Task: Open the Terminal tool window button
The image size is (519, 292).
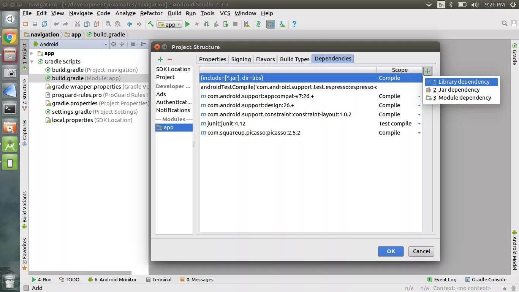Action: pos(159,279)
